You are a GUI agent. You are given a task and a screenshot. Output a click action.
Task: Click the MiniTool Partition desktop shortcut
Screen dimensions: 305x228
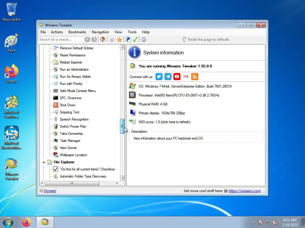coord(12,107)
